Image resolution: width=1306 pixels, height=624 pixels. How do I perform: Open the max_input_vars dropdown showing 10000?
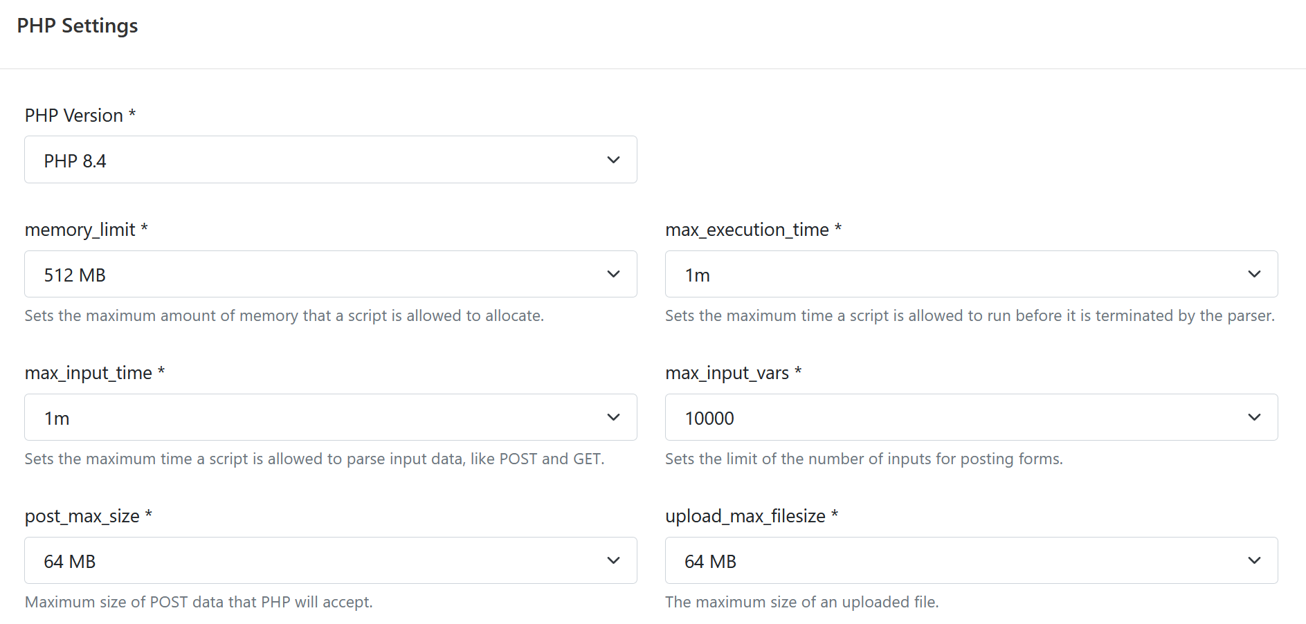[970, 417]
